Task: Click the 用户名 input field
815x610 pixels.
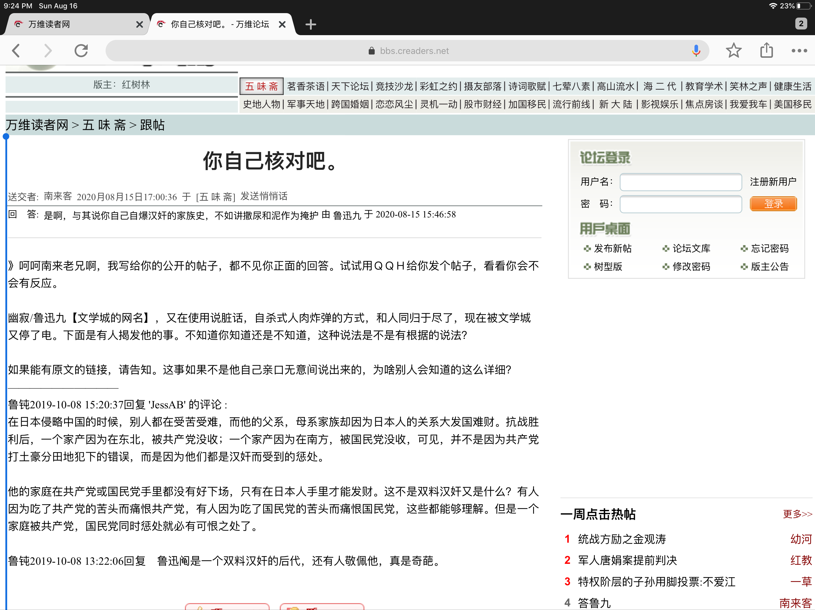Action: tap(680, 182)
